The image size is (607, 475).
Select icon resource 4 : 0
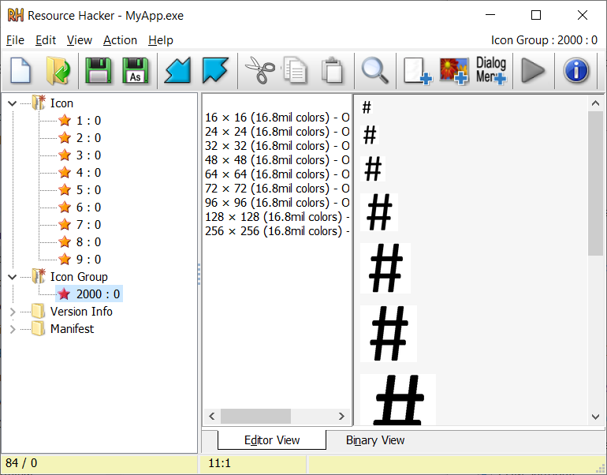(80, 173)
